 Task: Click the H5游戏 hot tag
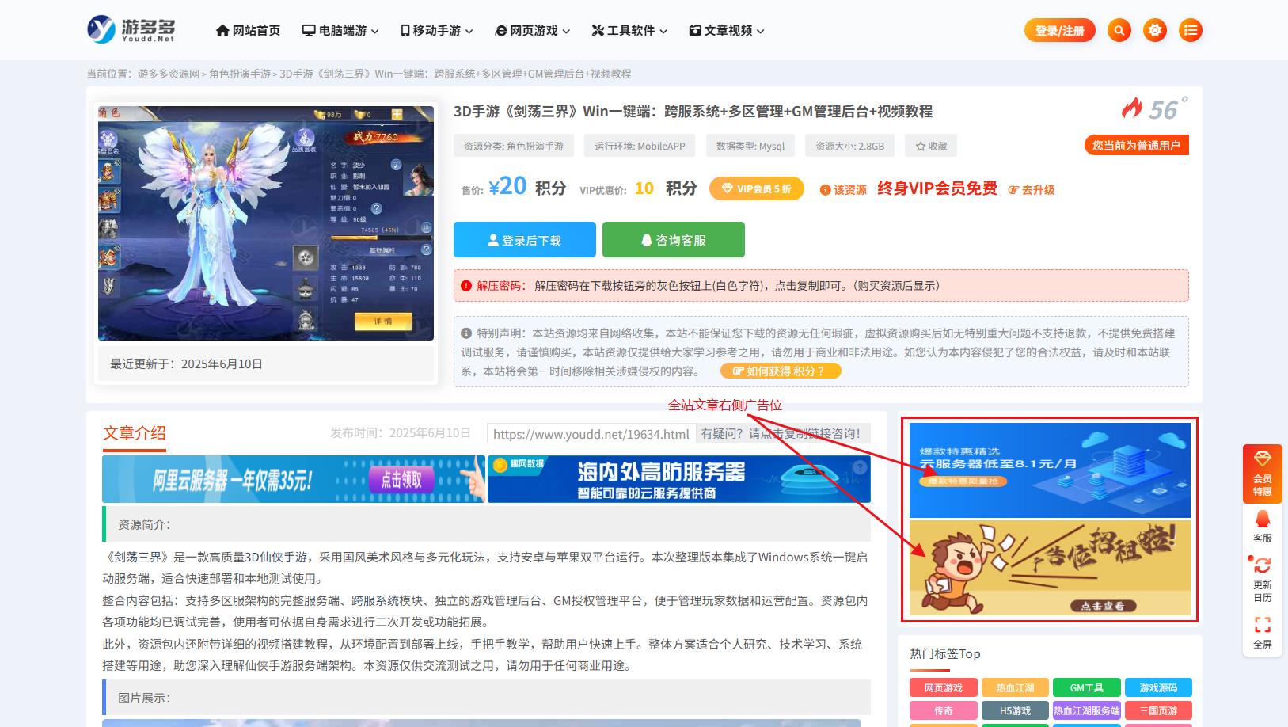click(1015, 710)
